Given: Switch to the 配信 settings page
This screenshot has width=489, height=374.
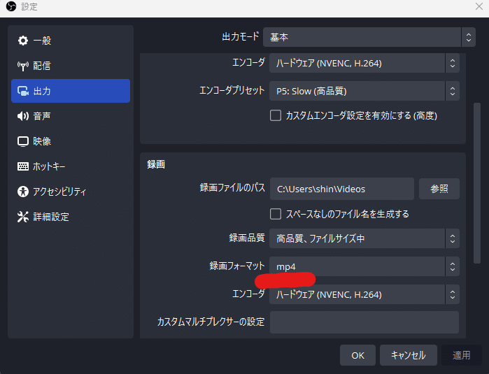Looking at the screenshot, I should [71, 66].
